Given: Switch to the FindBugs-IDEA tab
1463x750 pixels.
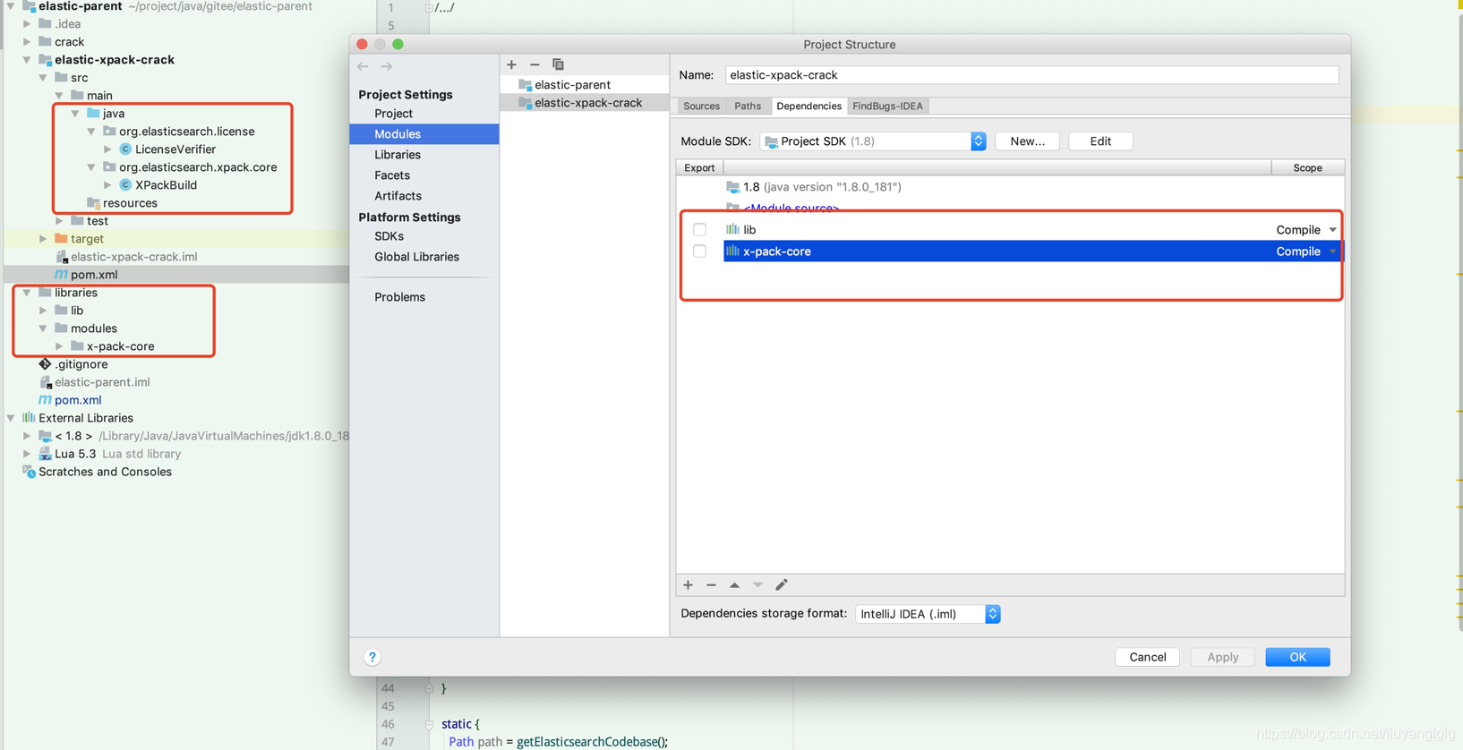Looking at the screenshot, I should tap(887, 106).
